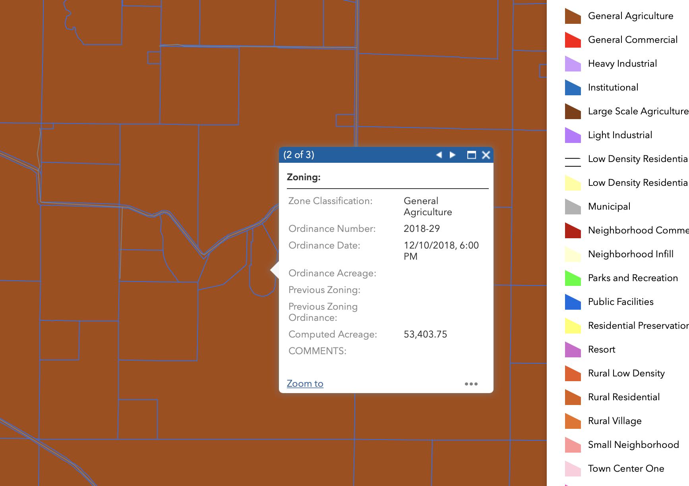This screenshot has width=689, height=486.
Task: Close the zoning info popup
Action: point(486,155)
